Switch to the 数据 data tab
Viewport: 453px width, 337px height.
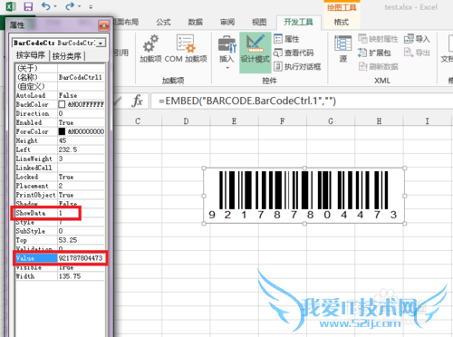196,22
